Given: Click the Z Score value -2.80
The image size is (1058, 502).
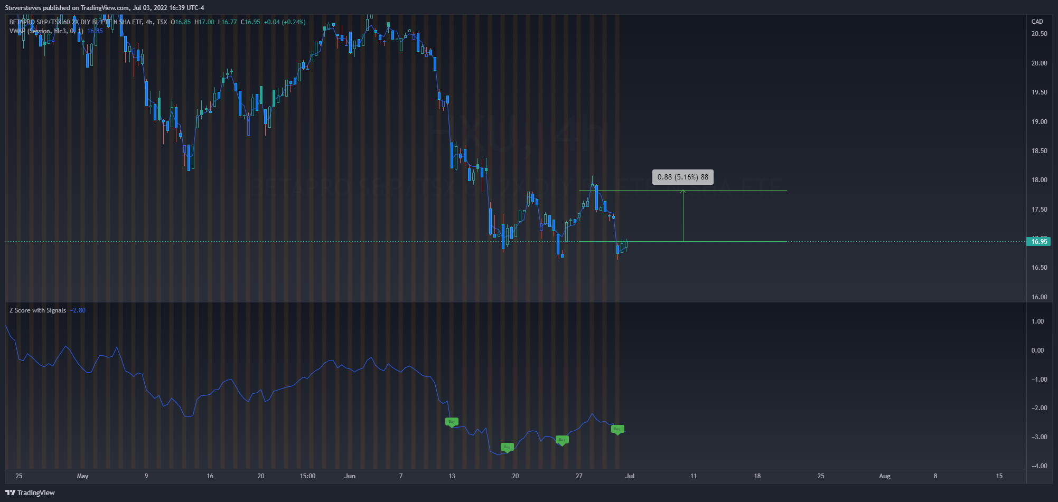Looking at the screenshot, I should point(78,310).
